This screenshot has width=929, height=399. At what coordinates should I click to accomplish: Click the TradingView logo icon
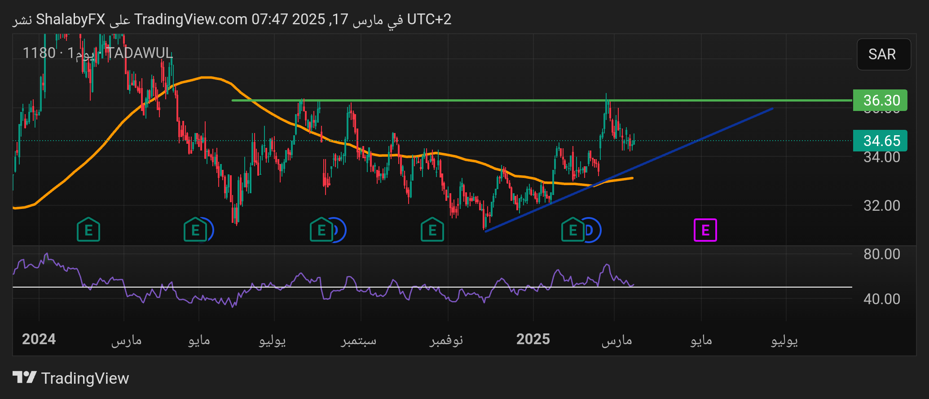pos(24,377)
